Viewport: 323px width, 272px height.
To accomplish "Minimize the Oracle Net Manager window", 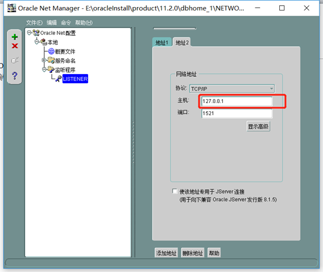I will (x=258, y=8).
